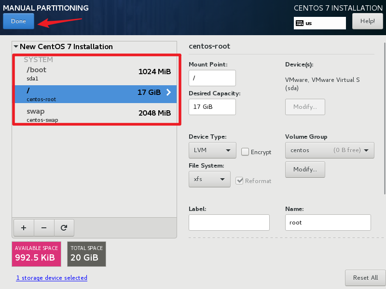Click the Help! button
The width and height of the screenshot is (386, 289).
click(368, 21)
